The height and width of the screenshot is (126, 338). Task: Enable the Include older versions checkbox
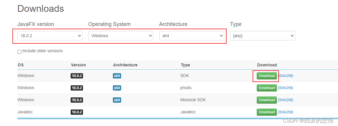point(19,52)
